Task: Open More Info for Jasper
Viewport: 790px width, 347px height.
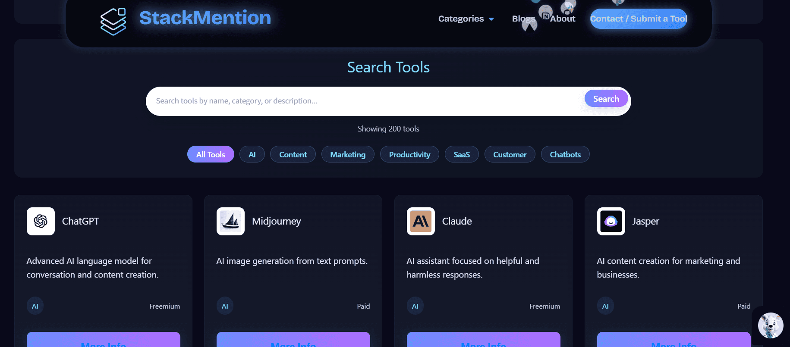Action: tap(674, 340)
